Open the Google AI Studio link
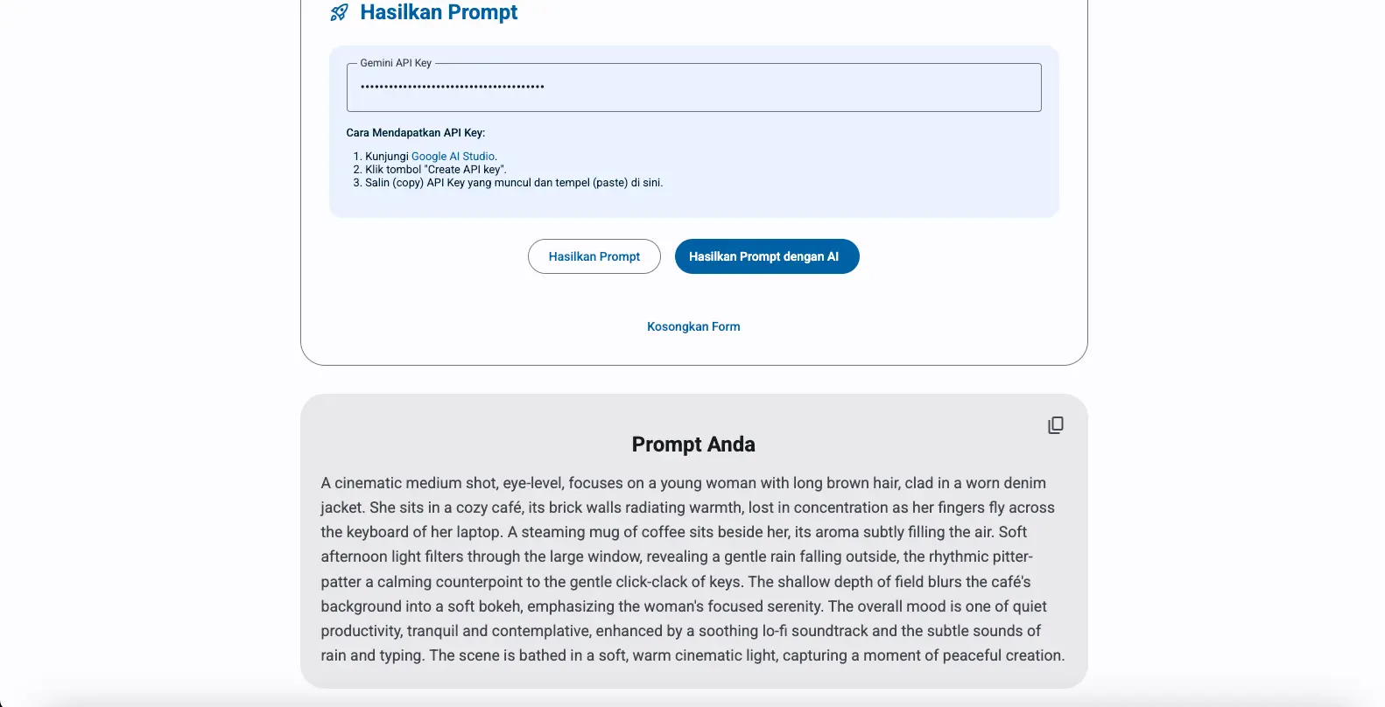The width and height of the screenshot is (1385, 707). tap(453, 157)
